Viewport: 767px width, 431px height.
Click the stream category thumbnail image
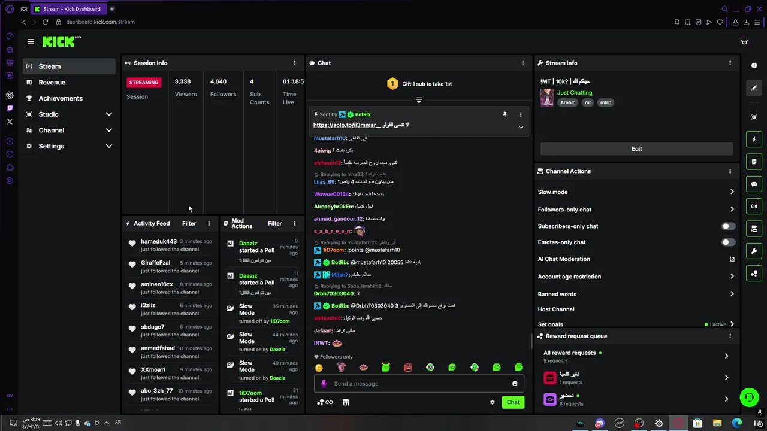pyautogui.click(x=547, y=98)
